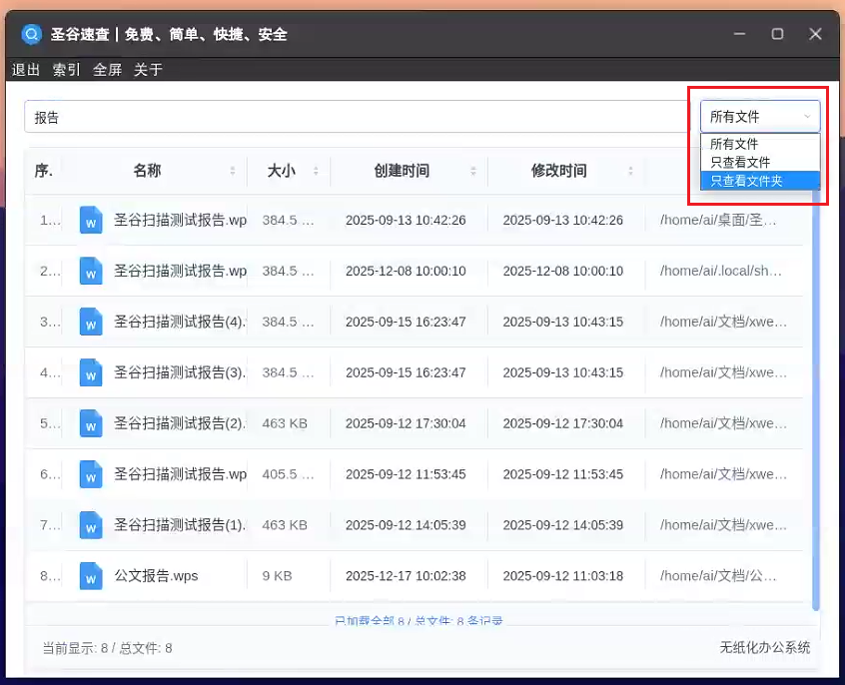Click the document icon for 圣谷扫描测试报告(3)
845x685 pixels.
[x=91, y=372]
